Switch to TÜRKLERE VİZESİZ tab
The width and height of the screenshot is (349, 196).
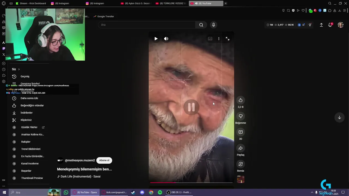pyautogui.click(x=170, y=3)
